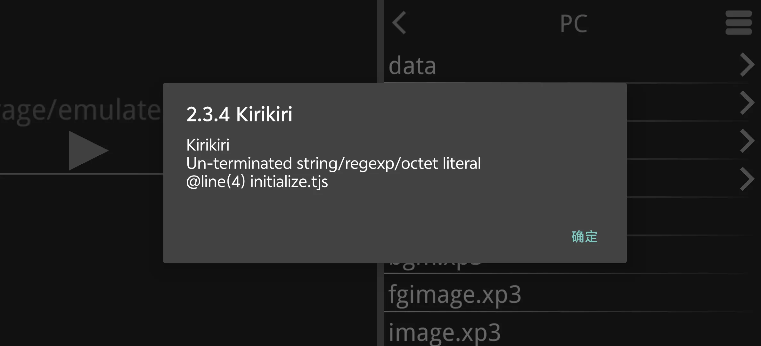Viewport: 761px width, 346px height.
Task: Click the "Kirikiri" line in dialog body
Action: point(208,145)
